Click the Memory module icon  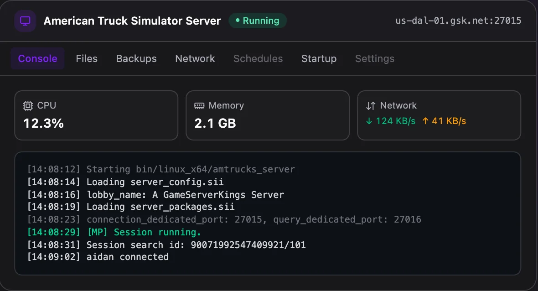(x=199, y=106)
